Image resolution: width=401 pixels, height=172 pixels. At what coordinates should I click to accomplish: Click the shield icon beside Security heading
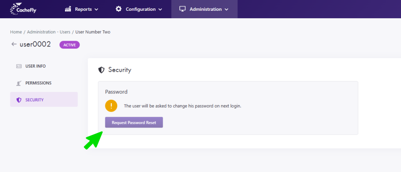tap(101, 70)
